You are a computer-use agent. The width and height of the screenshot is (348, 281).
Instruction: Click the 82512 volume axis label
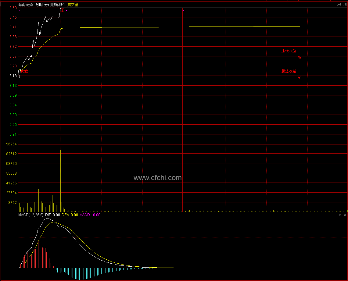(x=12, y=154)
